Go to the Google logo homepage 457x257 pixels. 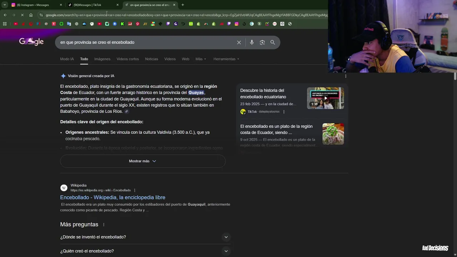pos(31,42)
